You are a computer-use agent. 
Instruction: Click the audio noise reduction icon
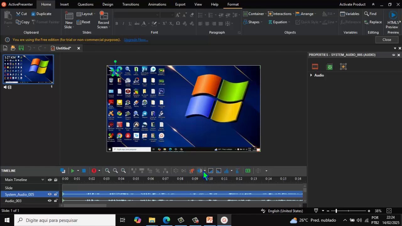pyautogui.click(x=199, y=171)
